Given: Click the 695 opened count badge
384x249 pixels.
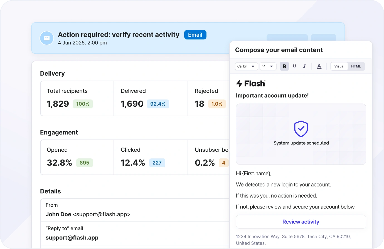Looking at the screenshot, I should pyautogui.click(x=84, y=163).
